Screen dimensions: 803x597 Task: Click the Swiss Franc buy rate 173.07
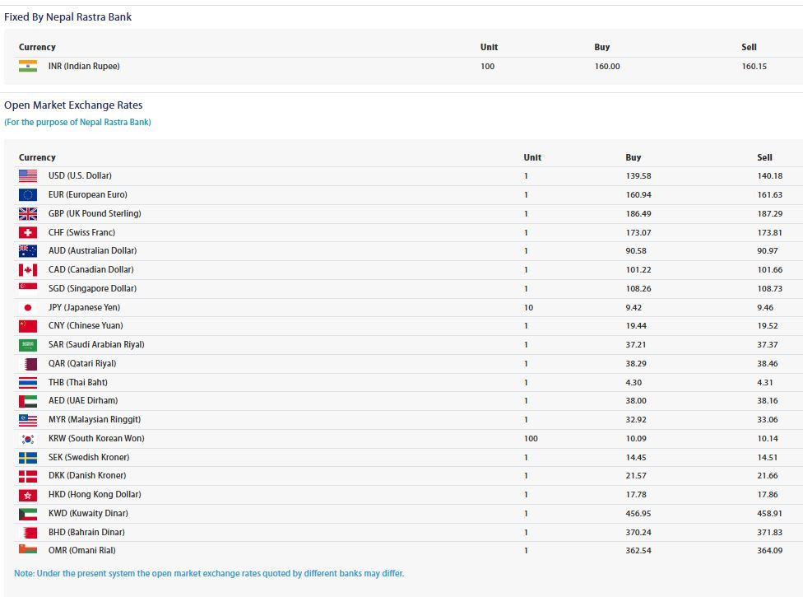(638, 233)
